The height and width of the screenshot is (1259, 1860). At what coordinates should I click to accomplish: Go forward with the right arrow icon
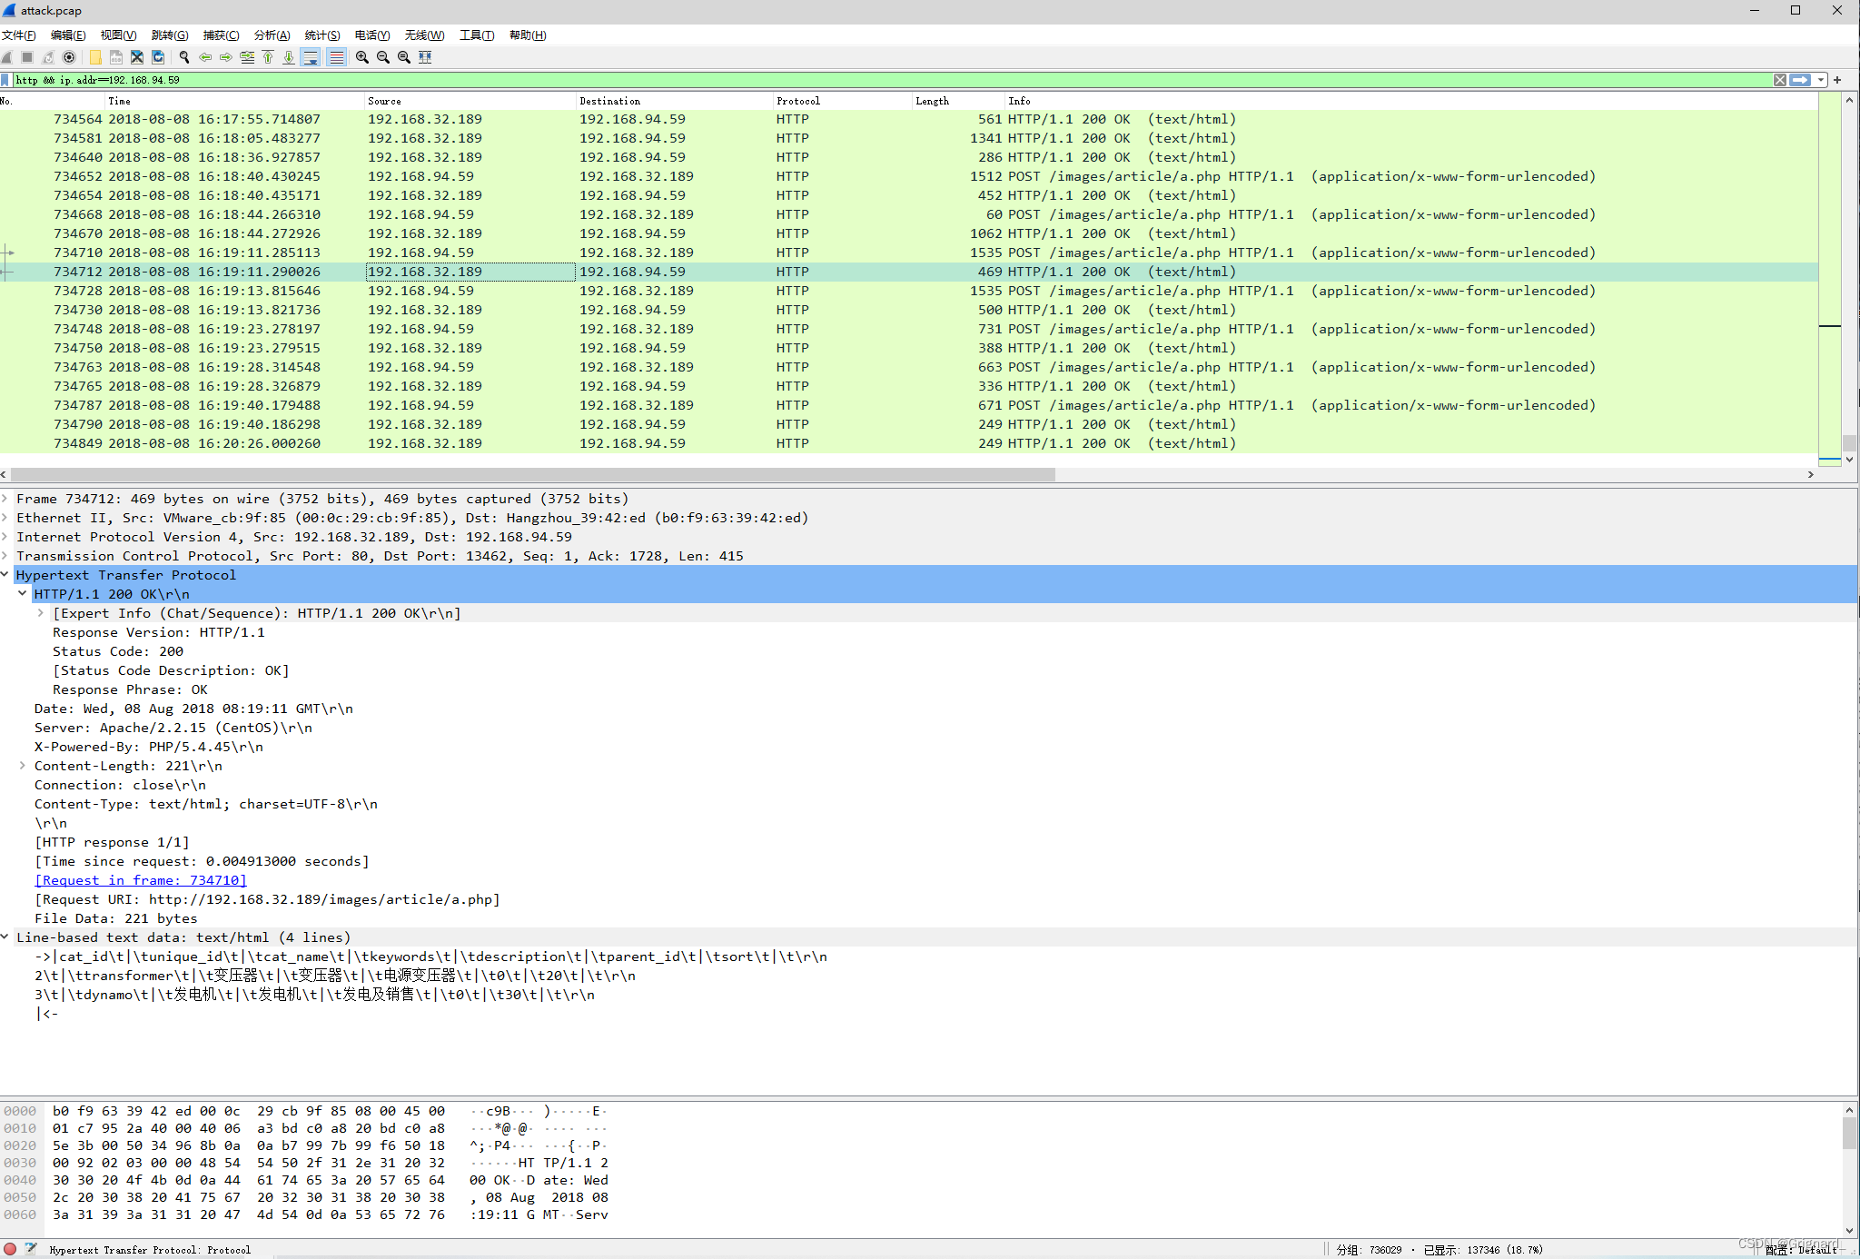[x=226, y=57]
